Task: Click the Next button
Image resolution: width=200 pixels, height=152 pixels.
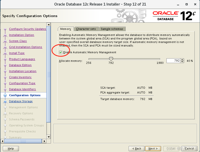Action: tap(153, 148)
